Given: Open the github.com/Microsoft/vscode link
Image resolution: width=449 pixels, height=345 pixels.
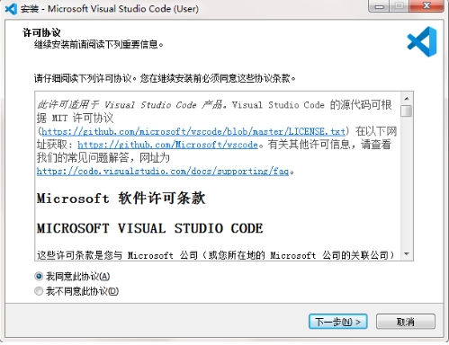Looking at the screenshot, I should click(x=167, y=145).
